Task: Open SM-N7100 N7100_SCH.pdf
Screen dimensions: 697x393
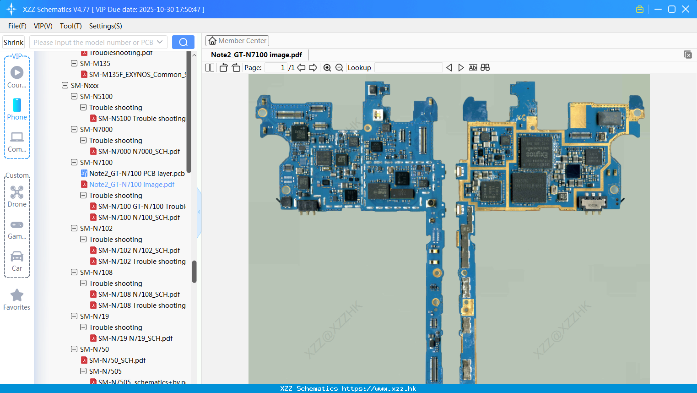Action: [139, 218]
